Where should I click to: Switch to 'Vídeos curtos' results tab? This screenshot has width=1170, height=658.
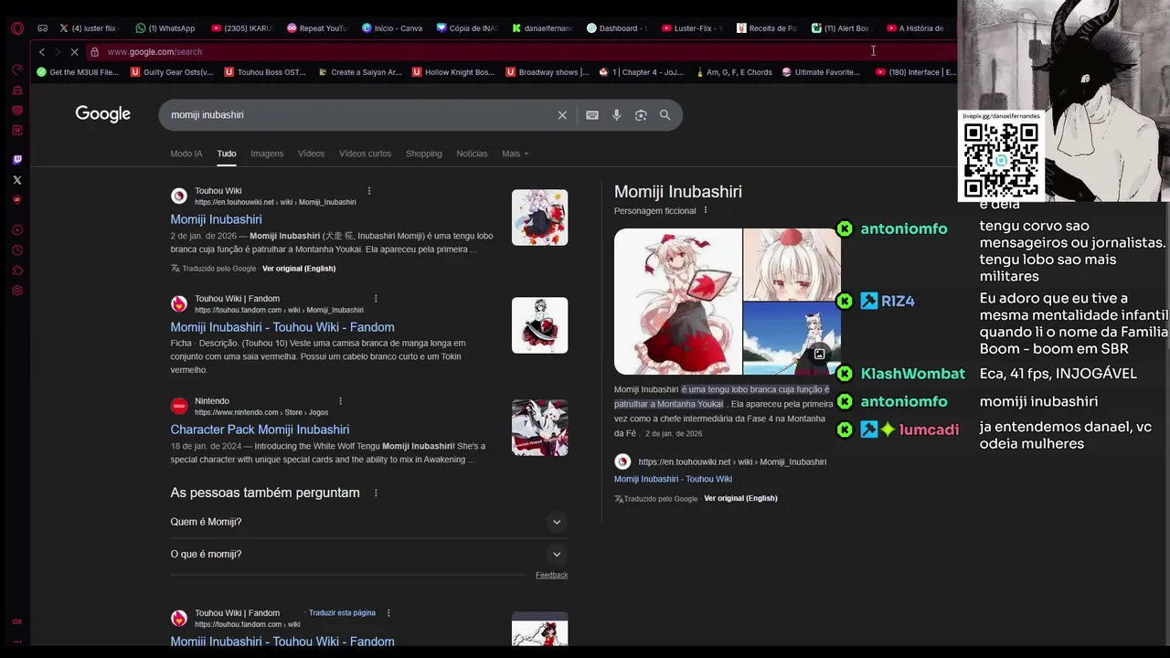pos(365,154)
